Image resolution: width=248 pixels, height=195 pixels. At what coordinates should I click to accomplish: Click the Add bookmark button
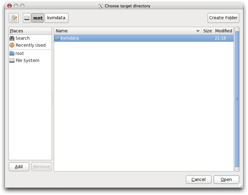(x=19, y=167)
